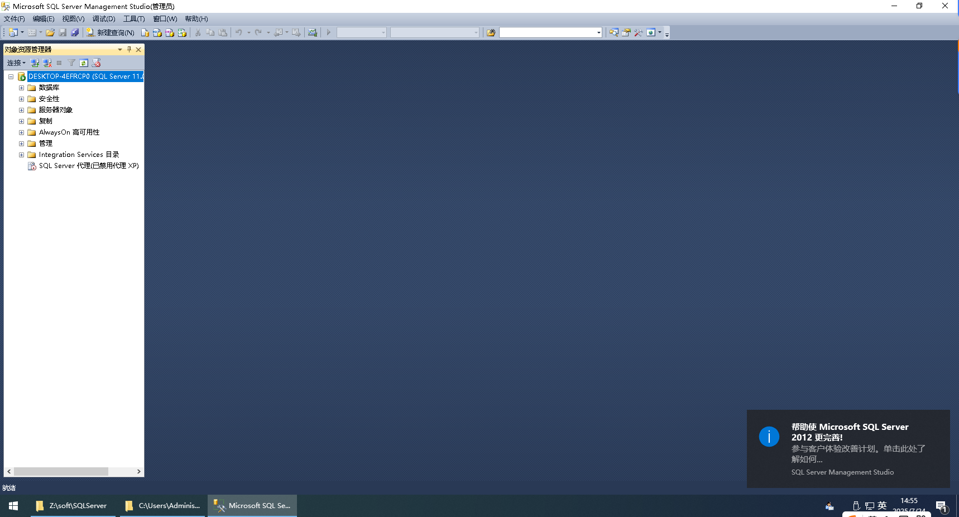The width and height of the screenshot is (959, 517).
Task: Open the Find combo box dropdown arrow
Action: [599, 32]
